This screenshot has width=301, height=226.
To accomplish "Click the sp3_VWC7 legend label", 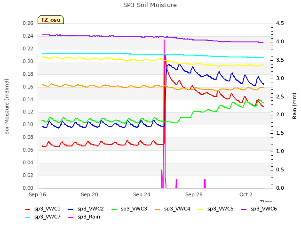I will tap(47, 217).
